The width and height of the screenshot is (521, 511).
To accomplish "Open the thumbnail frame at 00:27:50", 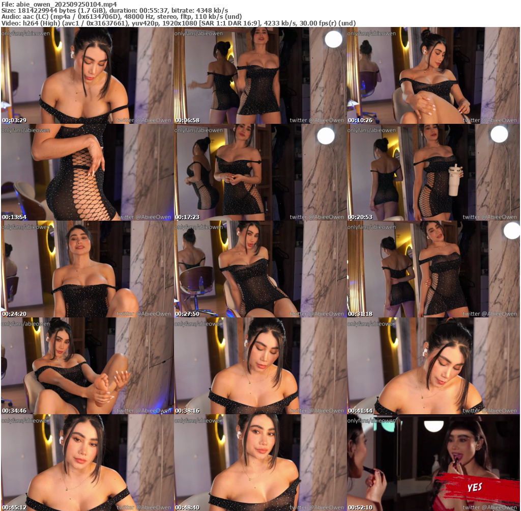I will coord(260,269).
